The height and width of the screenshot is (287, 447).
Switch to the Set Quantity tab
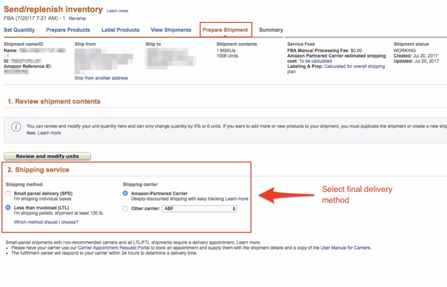(x=19, y=30)
